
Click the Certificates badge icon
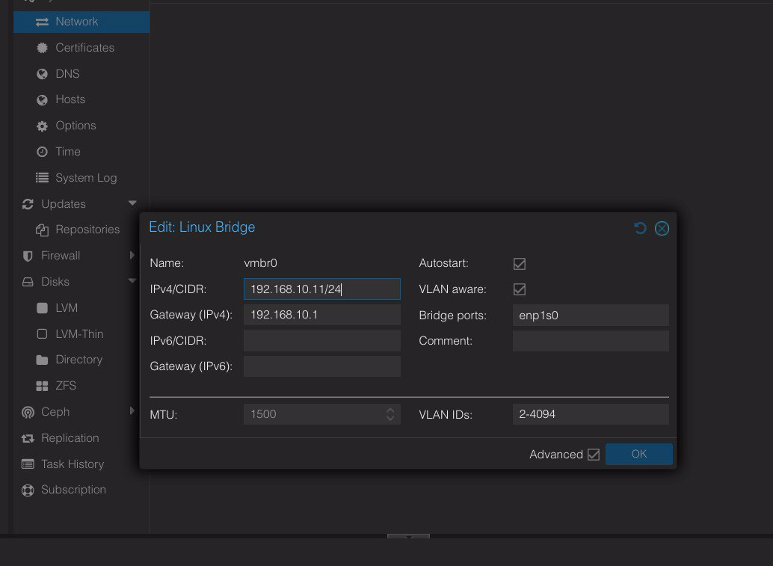(43, 48)
